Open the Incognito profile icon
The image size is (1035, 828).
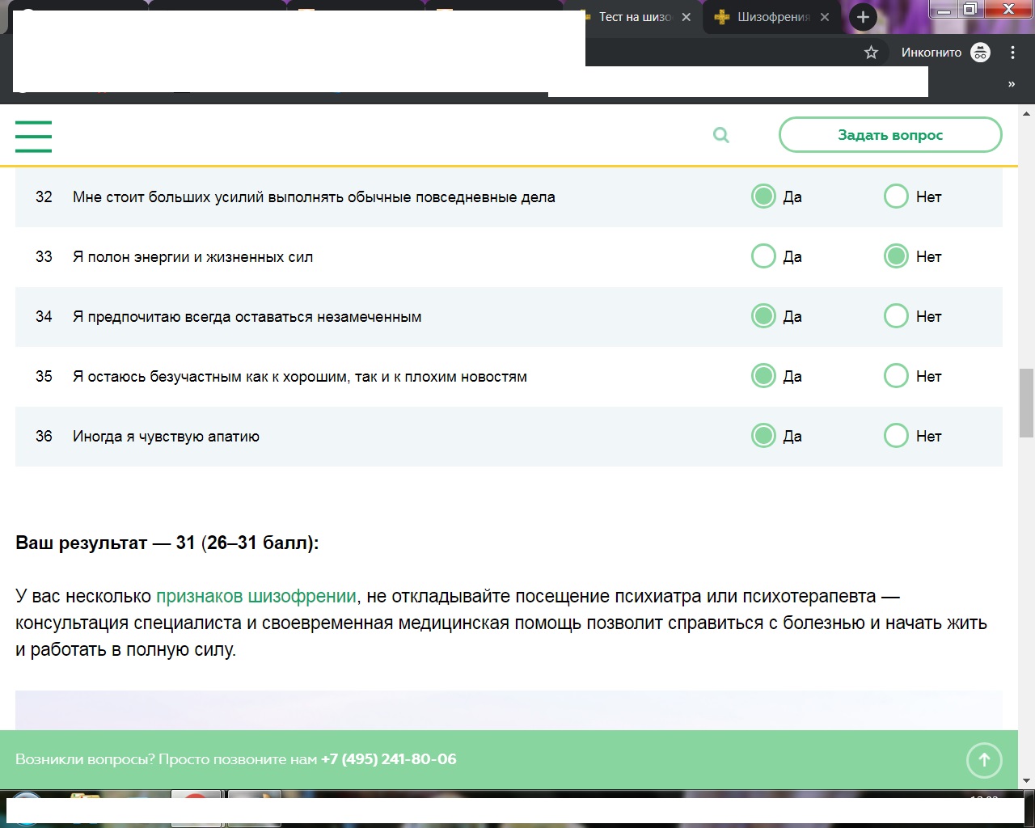(980, 53)
